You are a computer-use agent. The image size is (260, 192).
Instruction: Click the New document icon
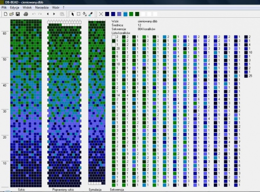(6, 14)
